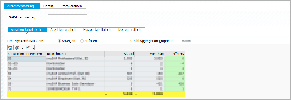Click the yellow totals row in the table

[96, 94]
